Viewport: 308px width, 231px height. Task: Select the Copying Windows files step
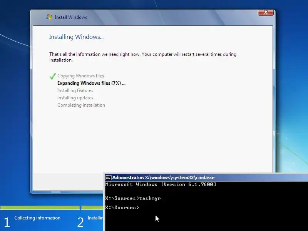80,76
